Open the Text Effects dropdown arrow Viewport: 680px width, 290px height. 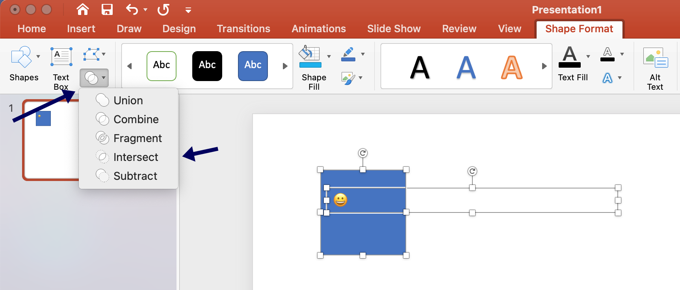620,78
